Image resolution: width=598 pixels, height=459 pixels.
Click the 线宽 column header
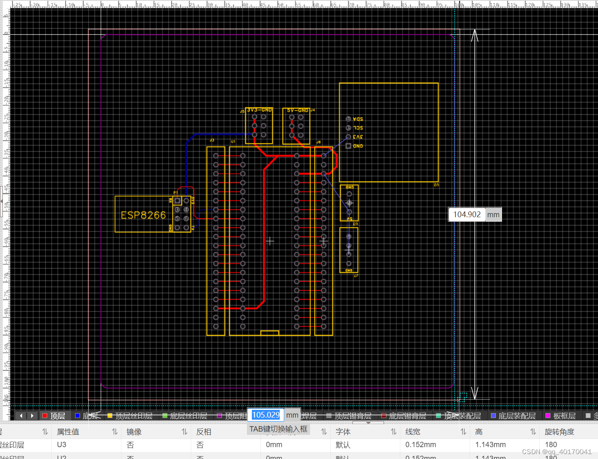pos(413,432)
